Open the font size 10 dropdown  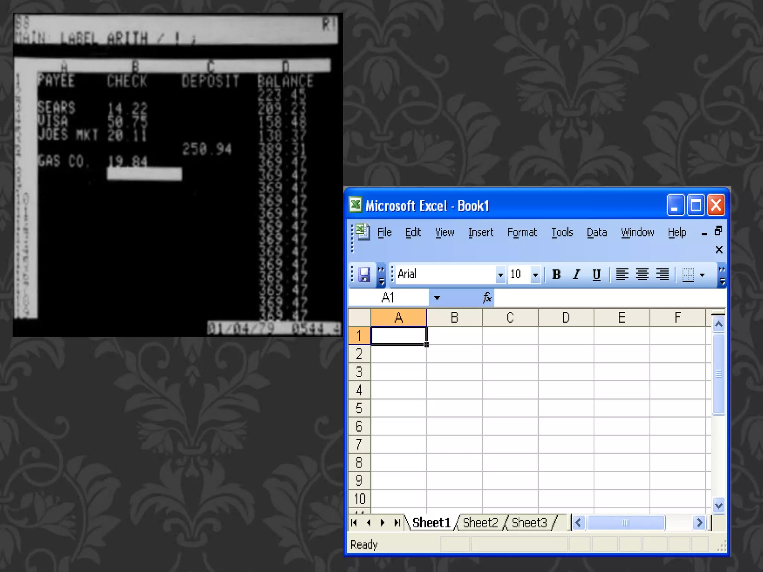click(x=535, y=275)
